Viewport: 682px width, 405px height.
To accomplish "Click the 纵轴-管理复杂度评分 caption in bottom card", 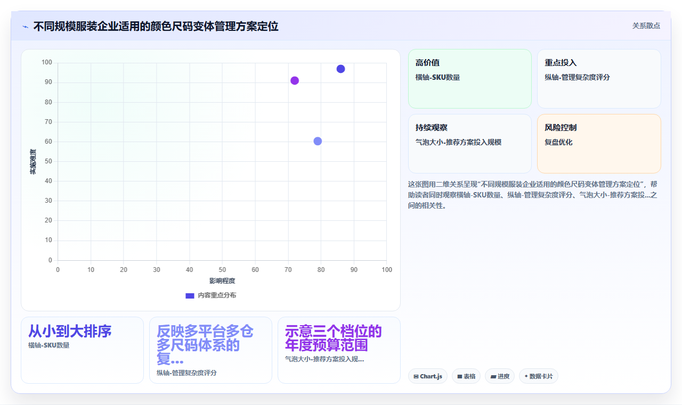I will (186, 373).
